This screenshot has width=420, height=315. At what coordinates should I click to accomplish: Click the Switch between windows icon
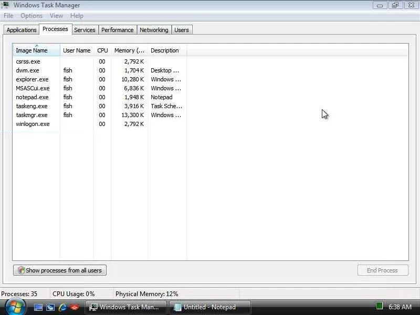(50, 307)
